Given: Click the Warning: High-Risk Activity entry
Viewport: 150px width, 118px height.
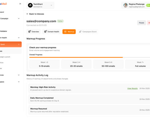Looking at the screenshot, I should point(89,89).
